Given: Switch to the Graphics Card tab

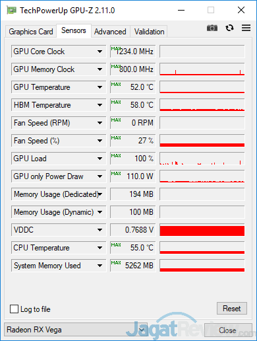Looking at the screenshot, I should click(31, 32).
